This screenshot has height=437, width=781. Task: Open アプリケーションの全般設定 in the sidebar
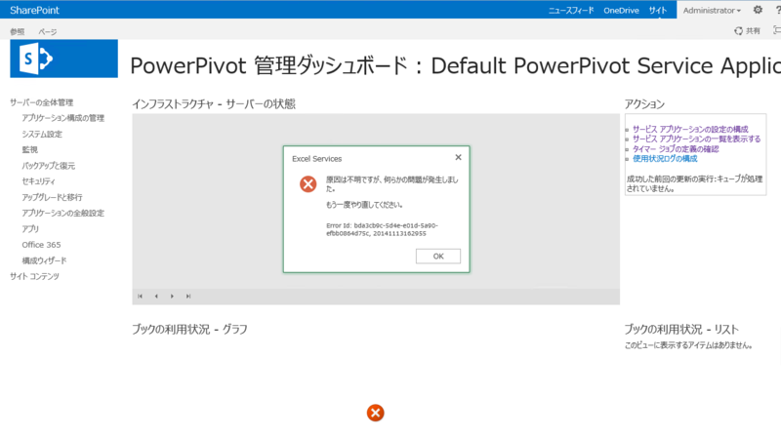[62, 213]
